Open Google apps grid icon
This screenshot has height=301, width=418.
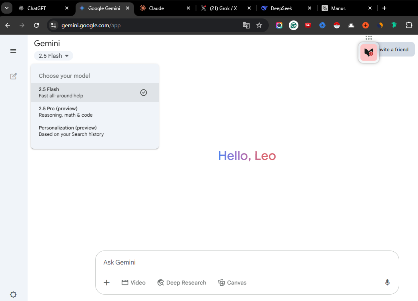369,38
